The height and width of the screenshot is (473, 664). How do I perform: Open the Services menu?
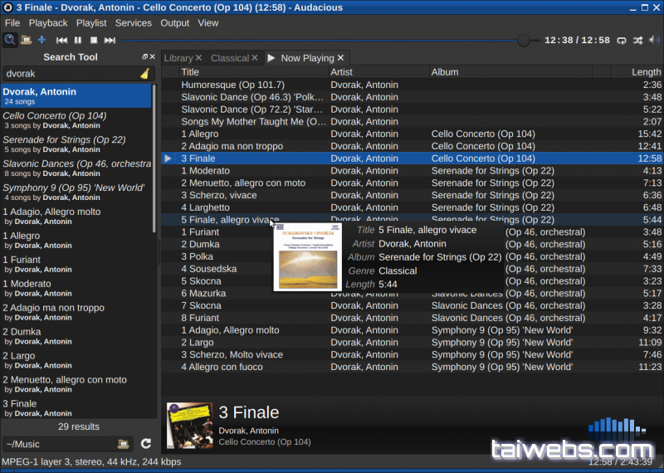133,23
